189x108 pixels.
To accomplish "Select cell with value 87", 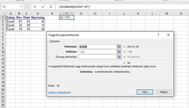I will [x=19, y=21].
